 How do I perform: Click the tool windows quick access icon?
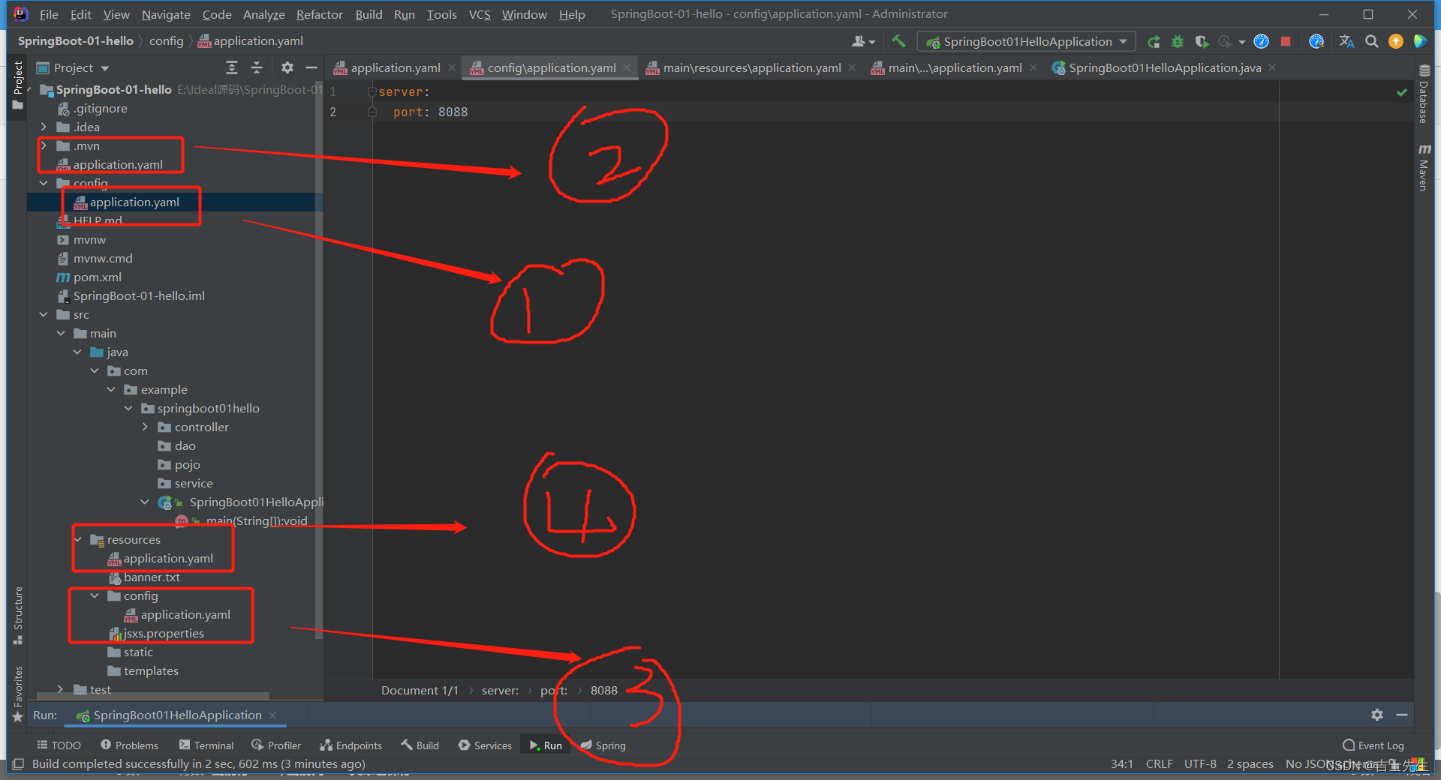[x=18, y=763]
